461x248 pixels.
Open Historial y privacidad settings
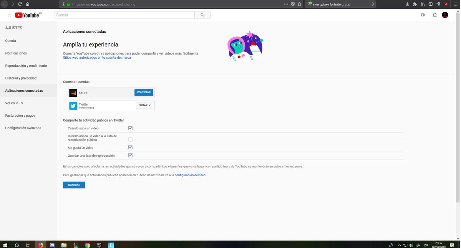[21, 78]
